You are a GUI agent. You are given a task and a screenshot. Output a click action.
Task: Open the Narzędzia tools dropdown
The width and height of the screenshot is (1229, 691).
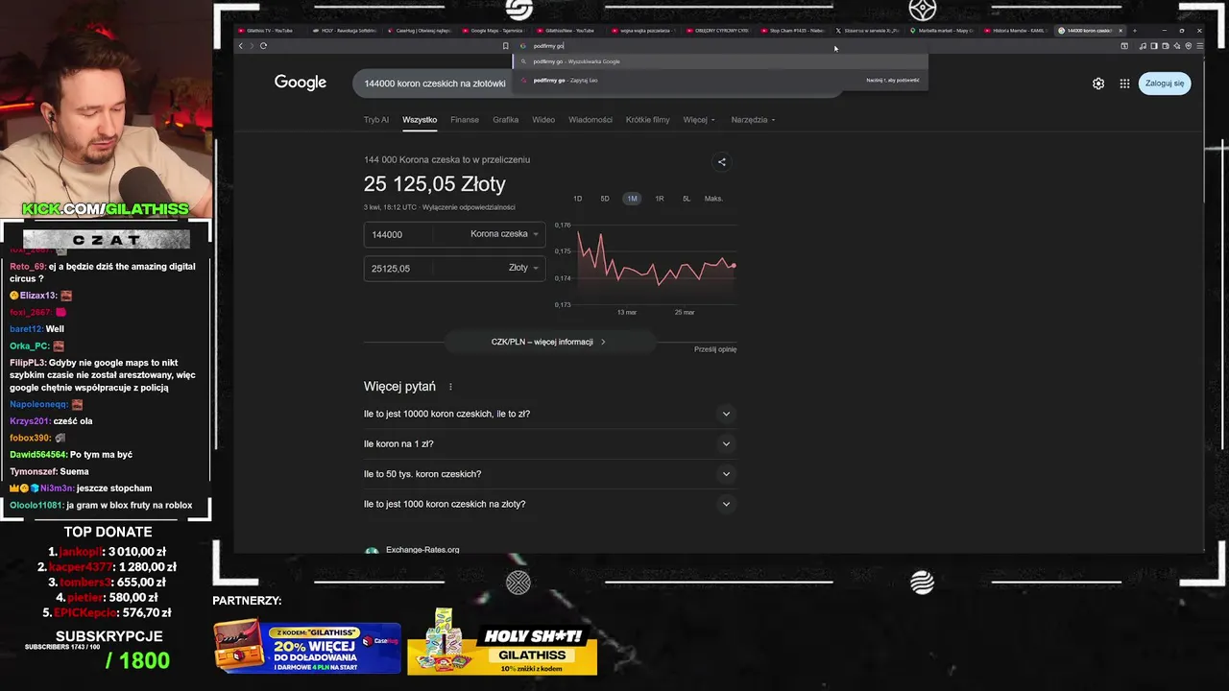(753, 120)
